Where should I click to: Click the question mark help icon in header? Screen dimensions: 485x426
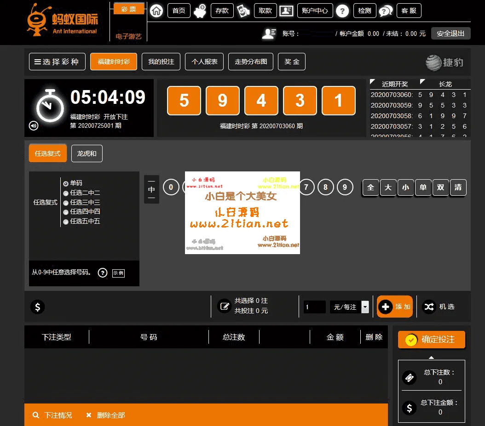pyautogui.click(x=342, y=11)
